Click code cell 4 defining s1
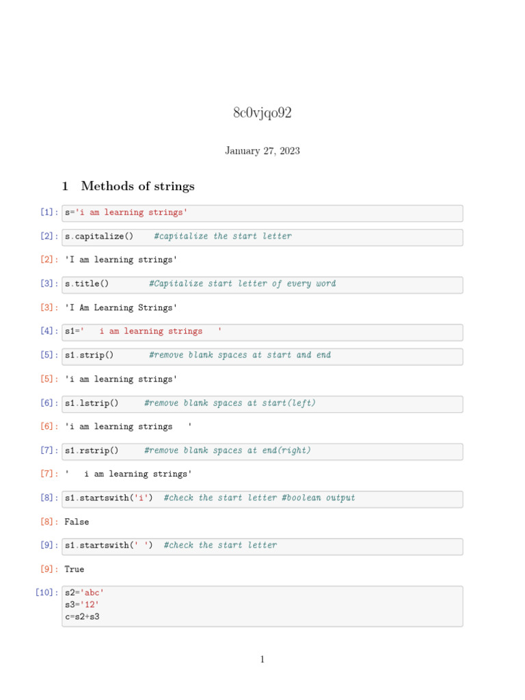The height and width of the screenshot is (700, 525). click(x=262, y=333)
